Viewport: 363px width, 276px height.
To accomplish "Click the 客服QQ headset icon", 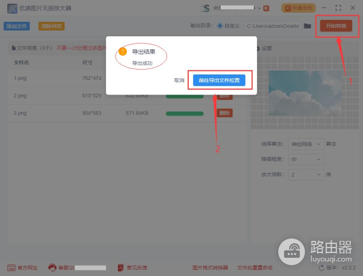I will click(52, 268).
